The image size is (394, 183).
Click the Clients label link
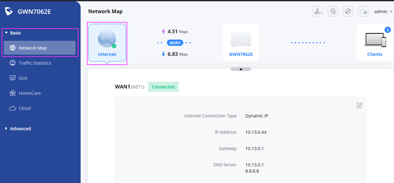tap(375, 54)
